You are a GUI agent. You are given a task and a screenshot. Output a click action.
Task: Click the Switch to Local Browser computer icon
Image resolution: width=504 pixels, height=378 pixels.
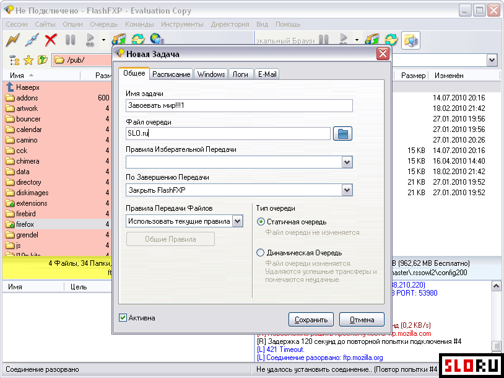click(x=411, y=40)
